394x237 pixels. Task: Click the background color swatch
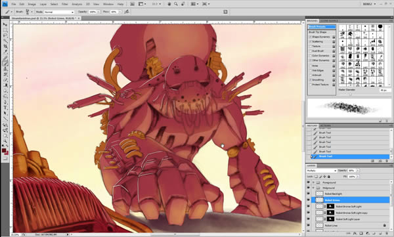click(x=7, y=153)
